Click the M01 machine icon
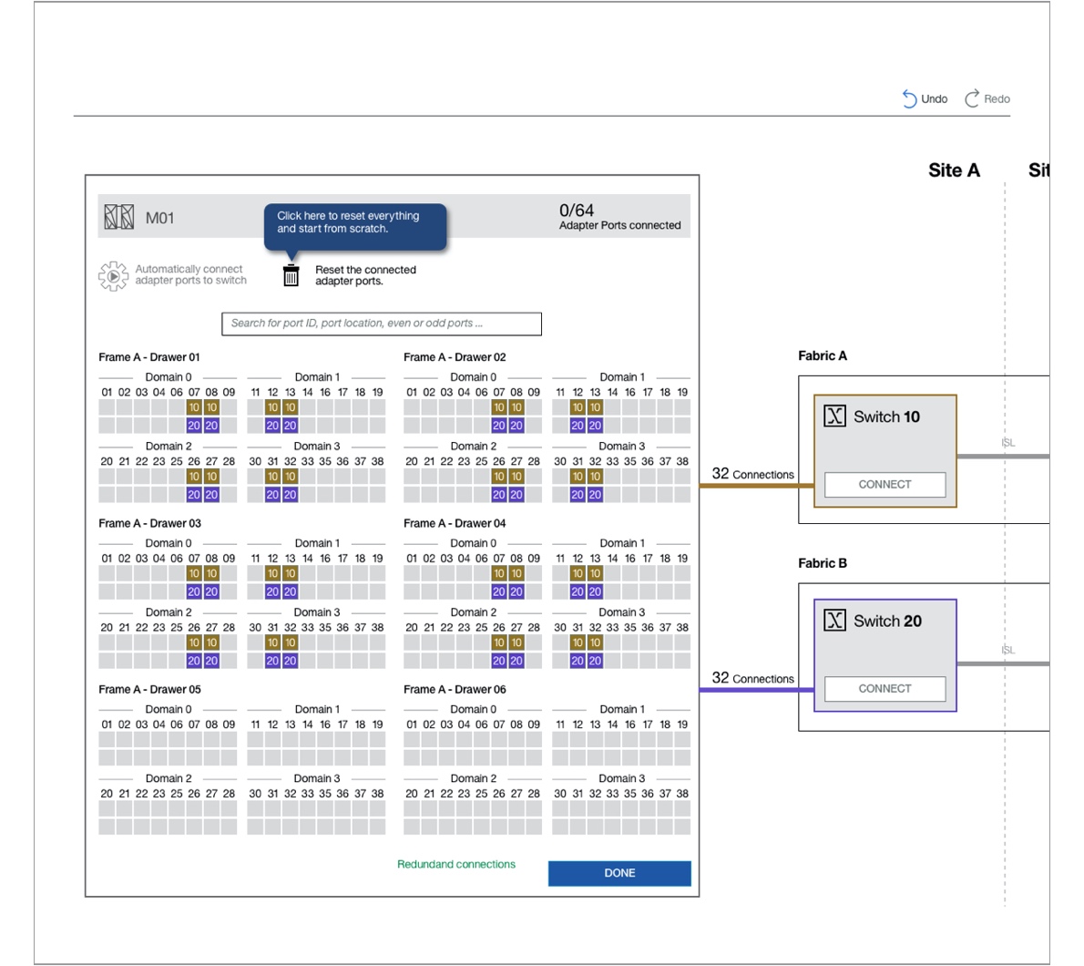The height and width of the screenshot is (966, 1084). click(x=118, y=217)
